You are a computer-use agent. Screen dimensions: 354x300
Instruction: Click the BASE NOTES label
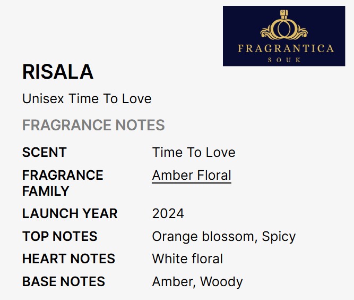coord(64,282)
